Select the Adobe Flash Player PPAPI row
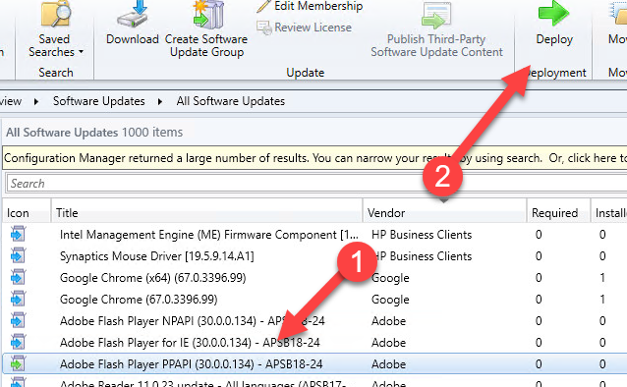This screenshot has height=387, width=627. (314, 363)
